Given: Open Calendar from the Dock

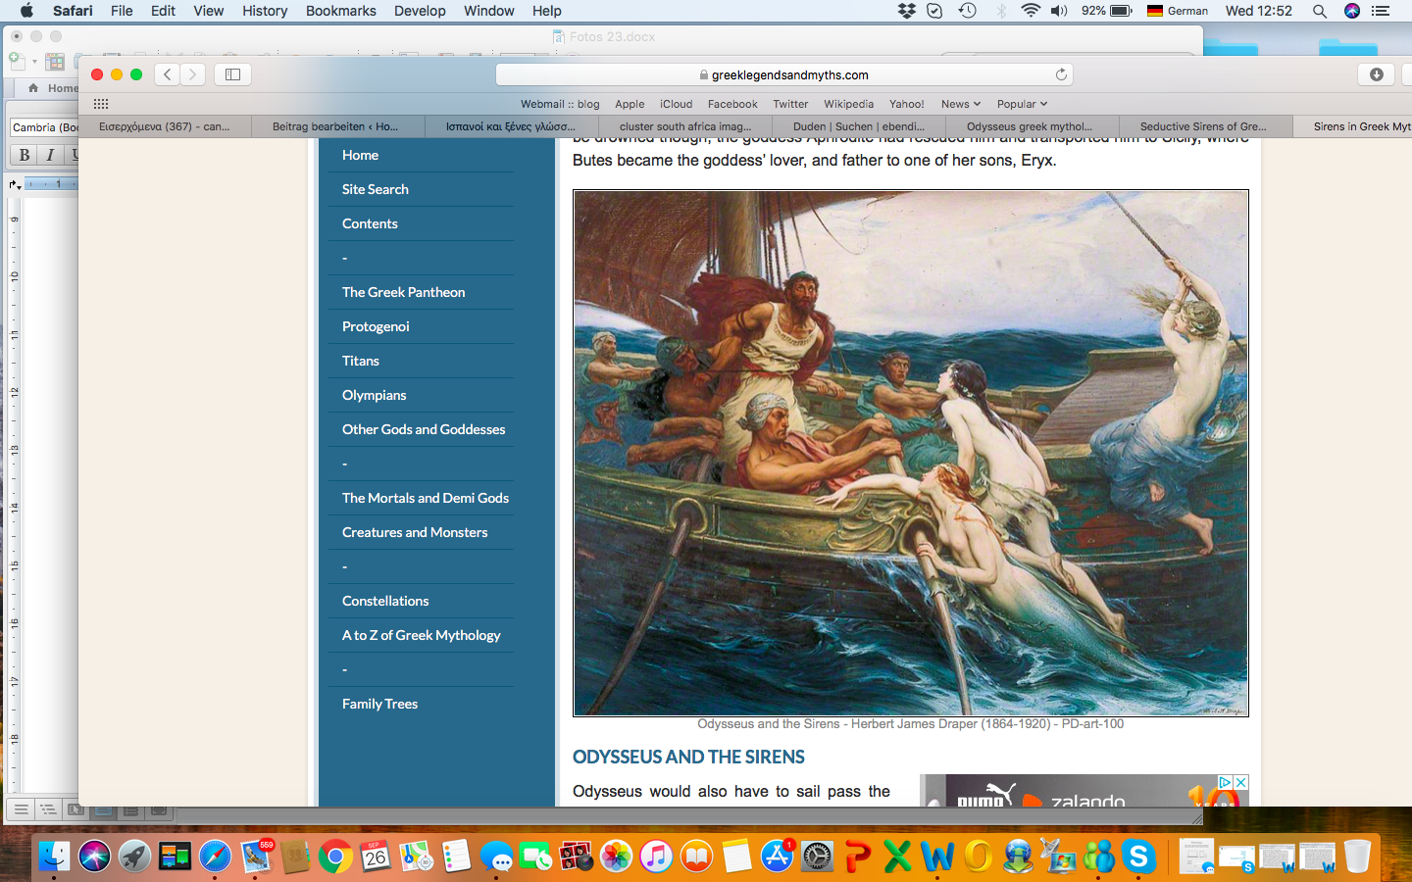Looking at the screenshot, I should click(376, 857).
